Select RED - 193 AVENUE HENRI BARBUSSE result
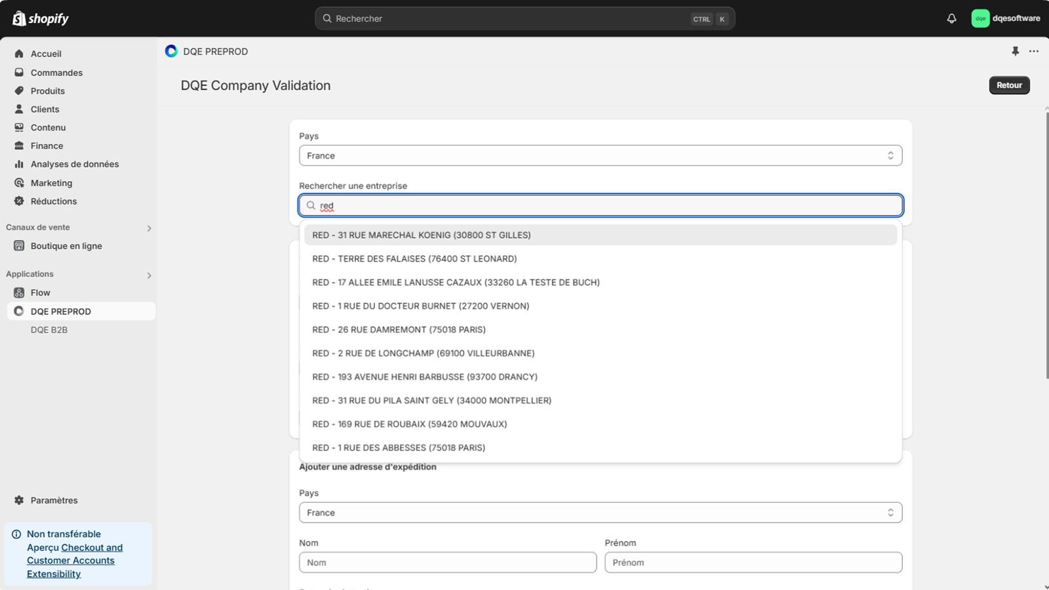This screenshot has width=1049, height=590. pos(601,376)
